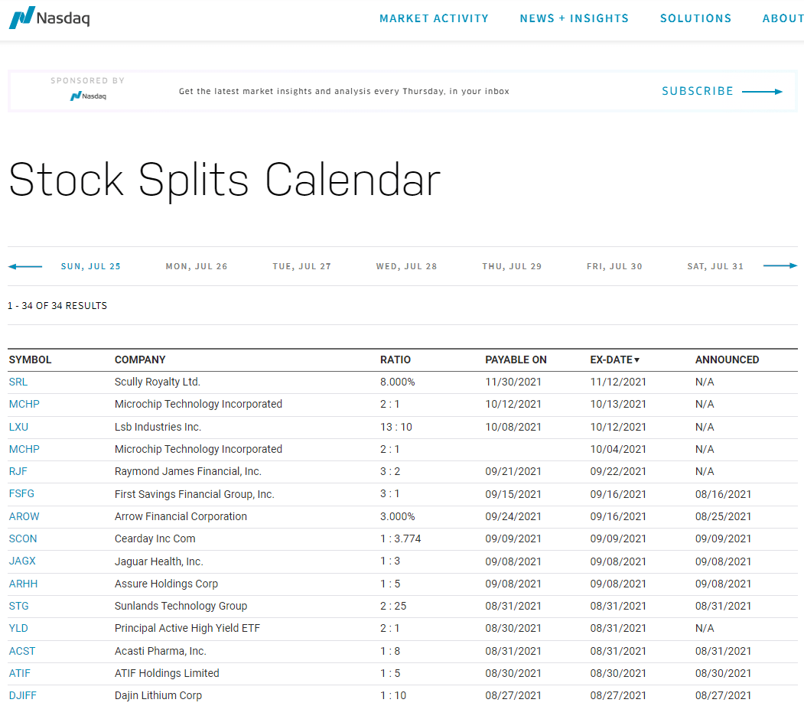Choose Fri, Jul 30 in calendar
Screen dimensions: 804x706
[614, 266]
